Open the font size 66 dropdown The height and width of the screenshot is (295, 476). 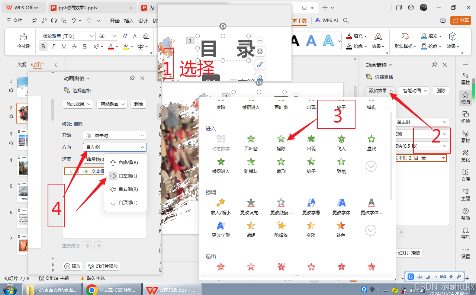pos(113,36)
